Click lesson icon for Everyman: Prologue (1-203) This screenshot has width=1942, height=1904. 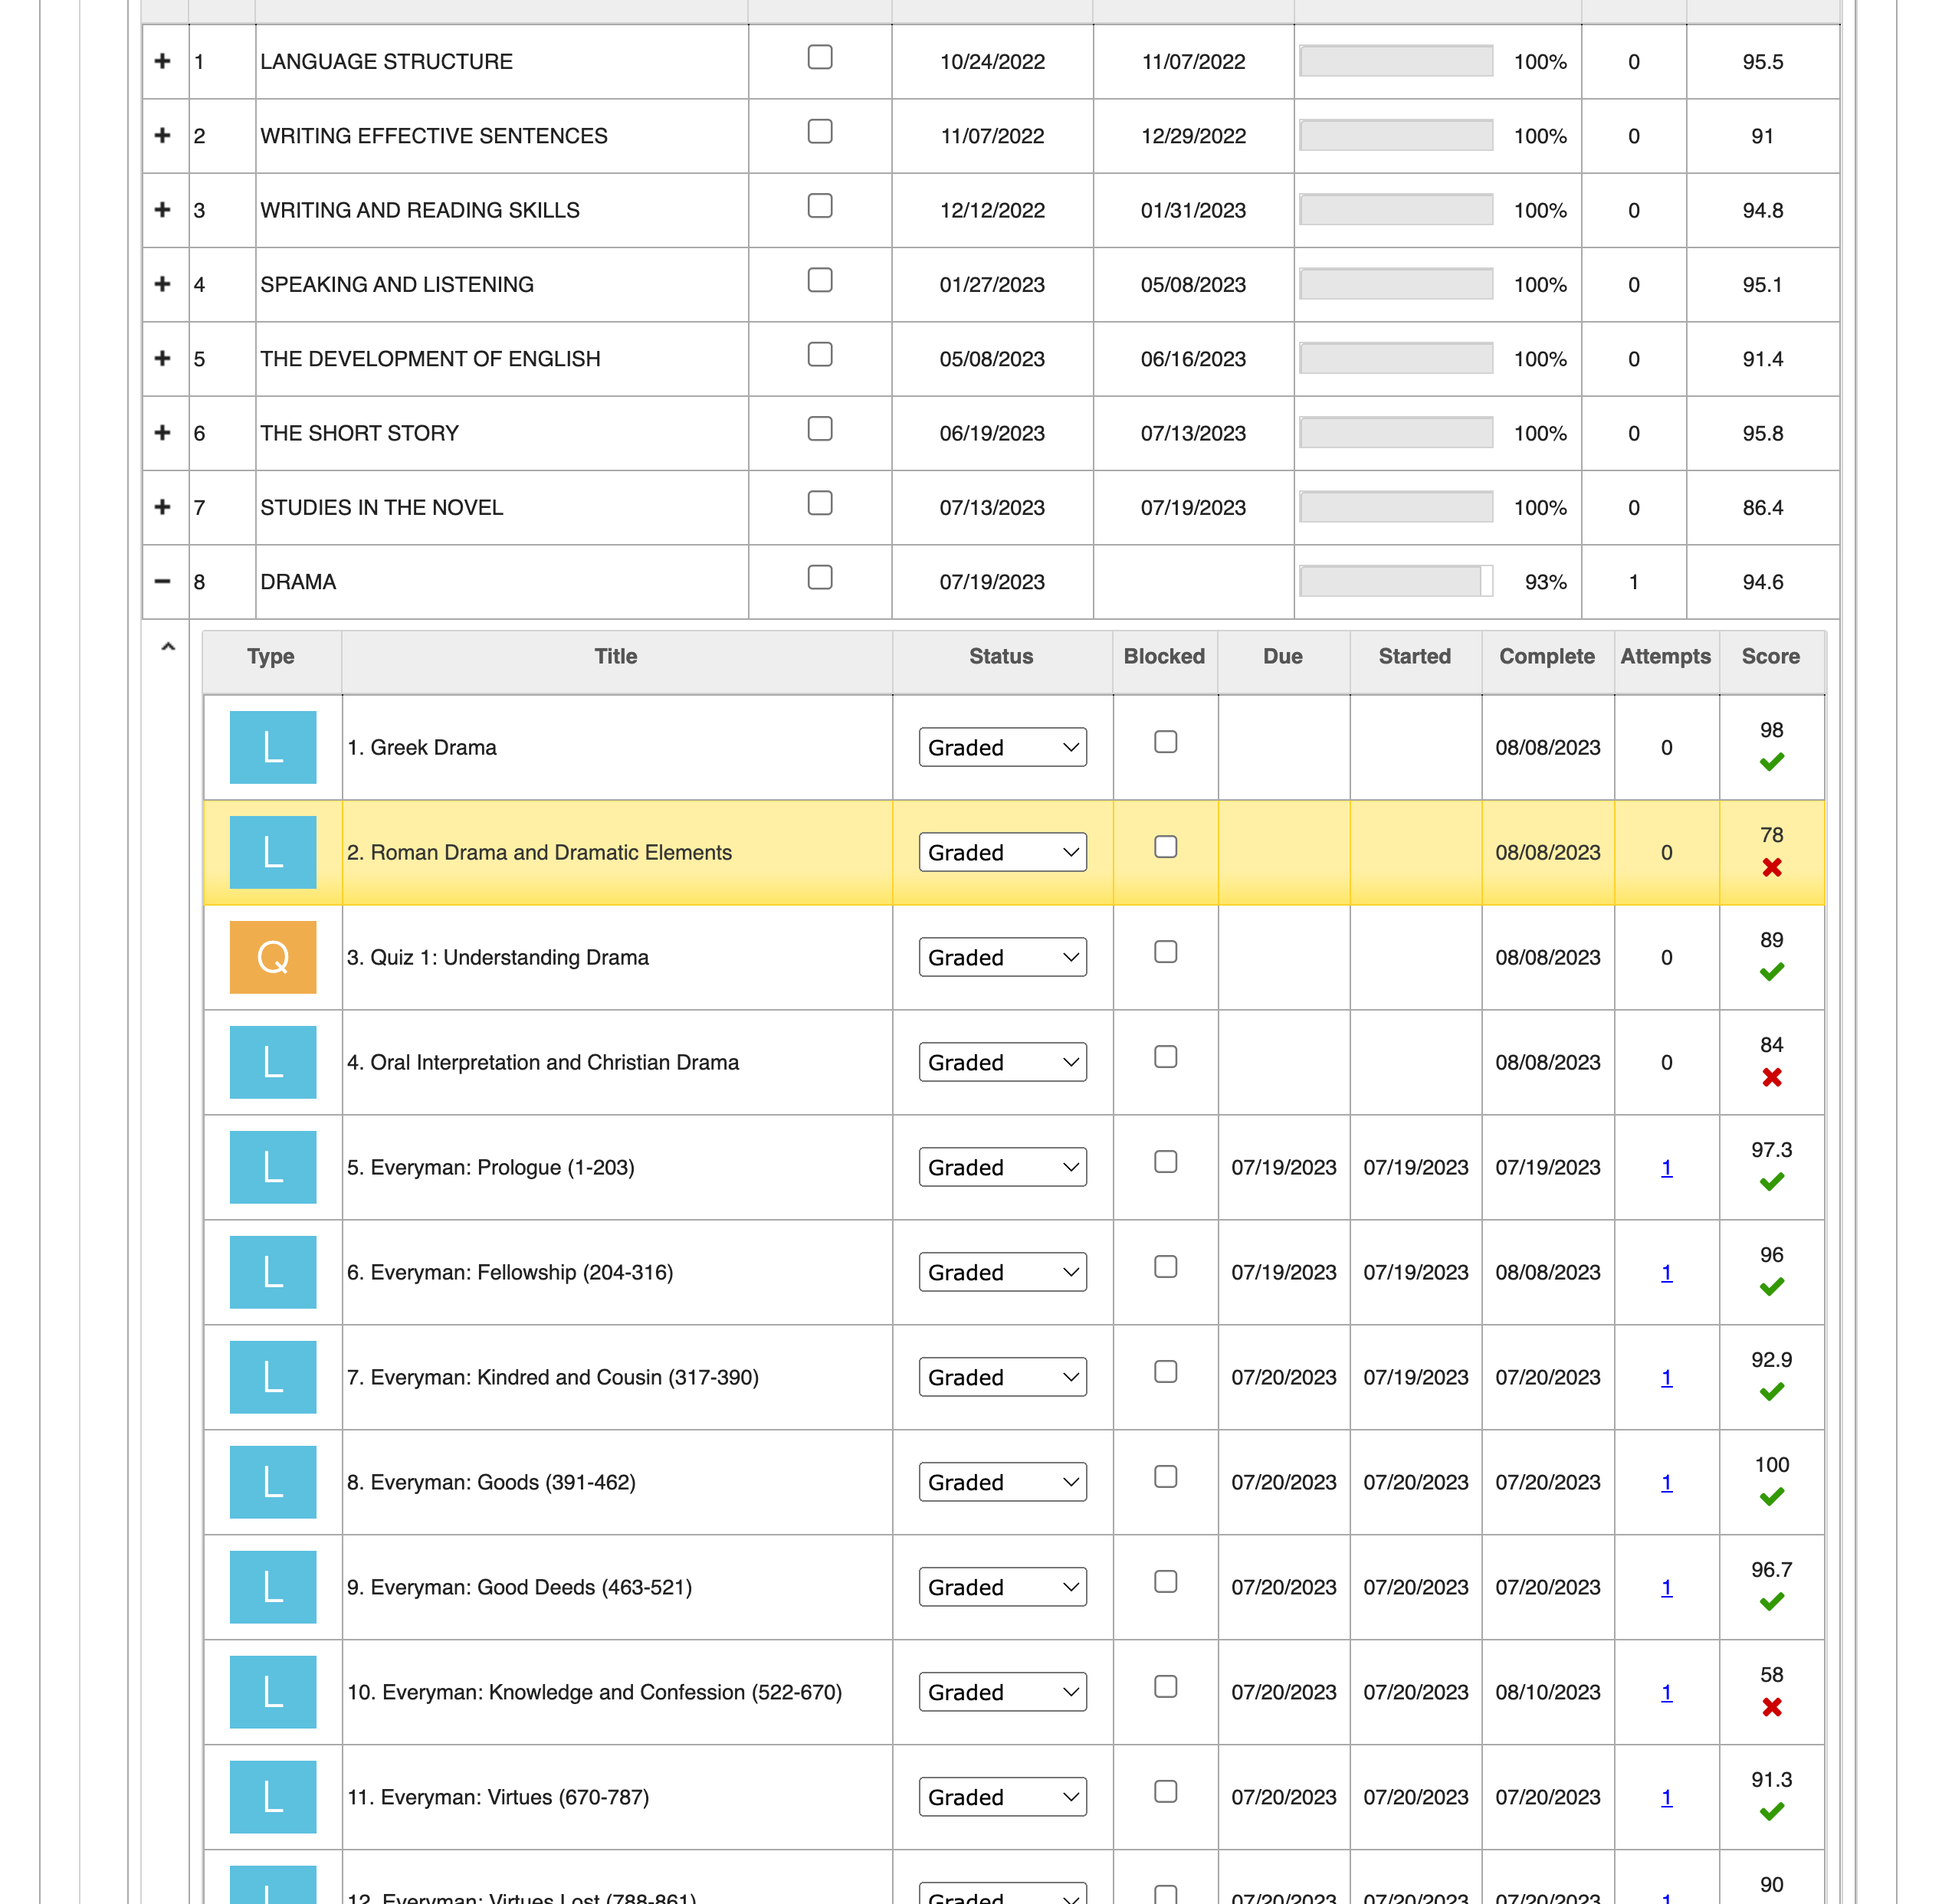pos(273,1167)
